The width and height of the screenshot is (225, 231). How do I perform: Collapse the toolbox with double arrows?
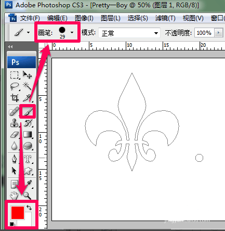10,47
